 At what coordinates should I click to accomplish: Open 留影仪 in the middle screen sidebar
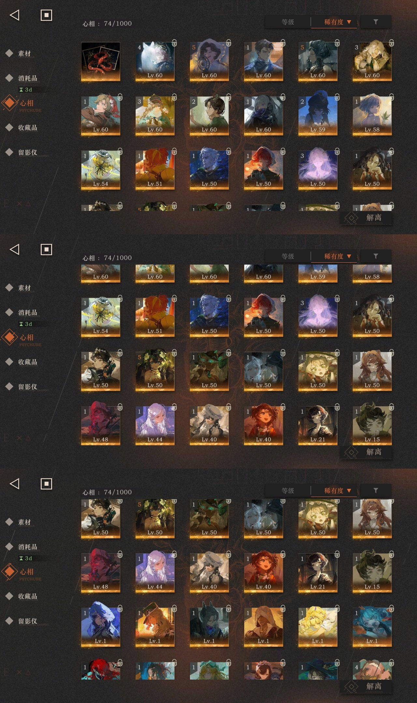coord(28,387)
